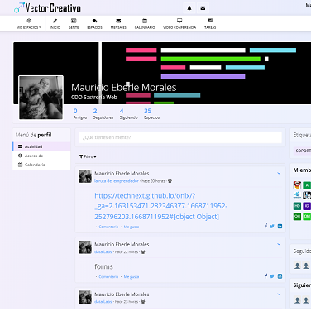Screen dimensions: 311x311
Task: Focus the '¿Qué tienes en mente?' field
Action: point(180,137)
